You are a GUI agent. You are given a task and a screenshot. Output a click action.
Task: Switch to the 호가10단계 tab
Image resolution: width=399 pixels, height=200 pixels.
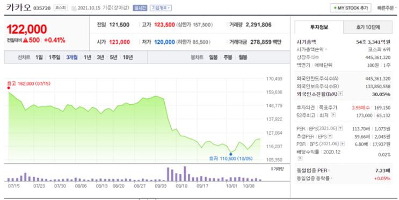(x=368, y=27)
